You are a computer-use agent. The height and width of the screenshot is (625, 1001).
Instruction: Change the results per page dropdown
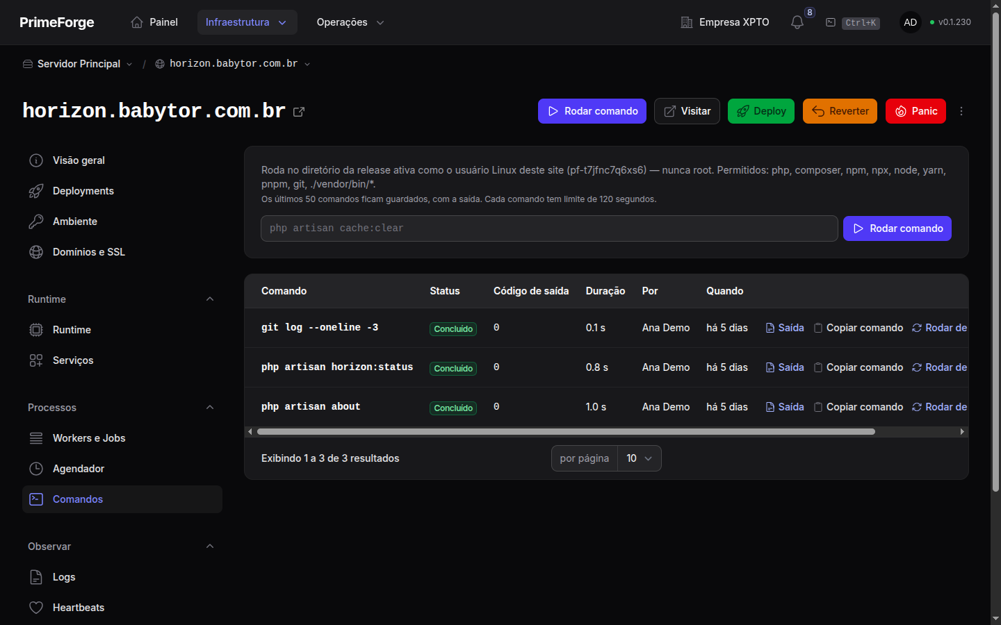[x=640, y=458]
